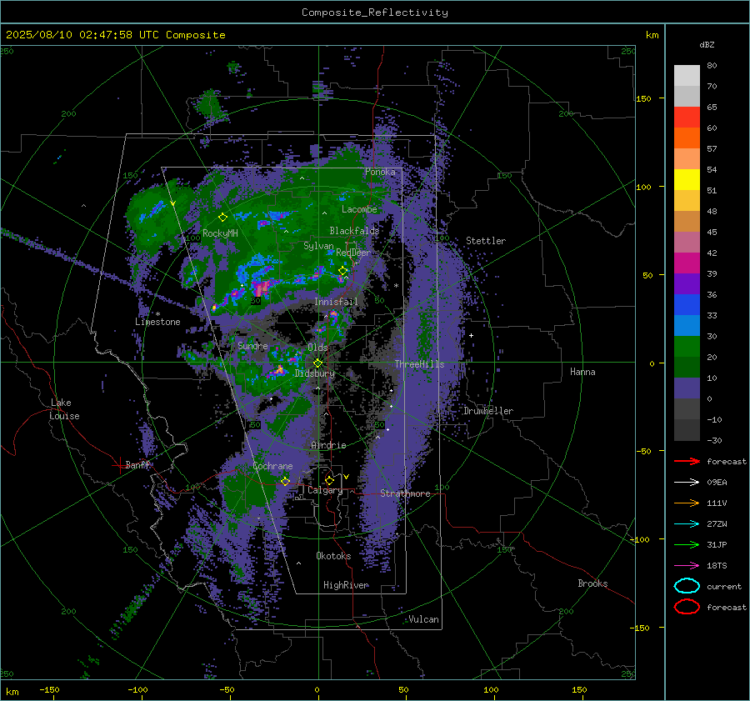Viewport: 750px width, 701px height.
Task: Click the cyan current ellipse in legend
Action: 687,586
